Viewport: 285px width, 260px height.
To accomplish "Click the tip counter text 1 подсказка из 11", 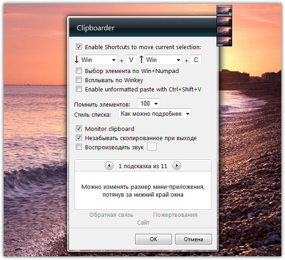I will (142, 166).
